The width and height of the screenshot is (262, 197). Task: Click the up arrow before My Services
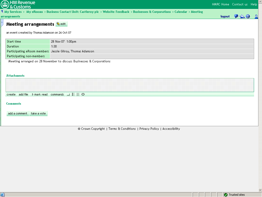point(2,12)
